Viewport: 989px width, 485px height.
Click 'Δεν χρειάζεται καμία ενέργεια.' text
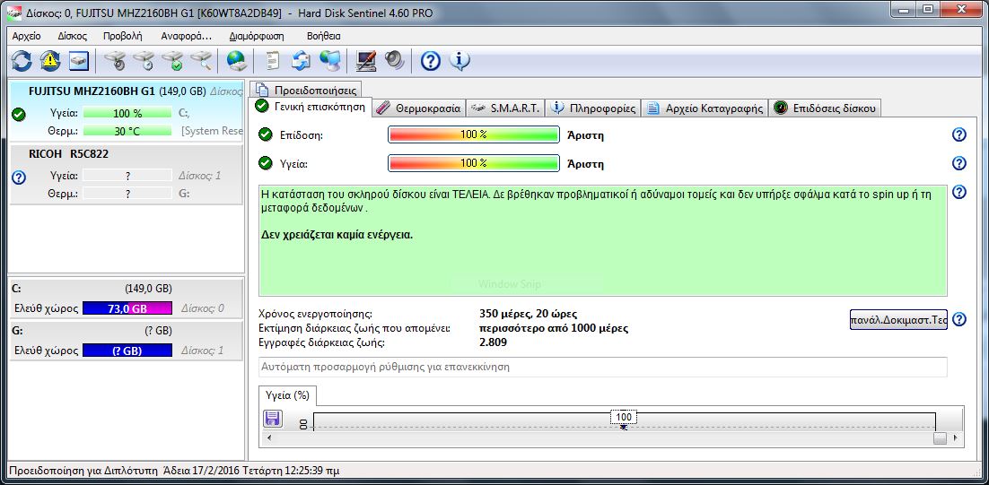tap(337, 235)
